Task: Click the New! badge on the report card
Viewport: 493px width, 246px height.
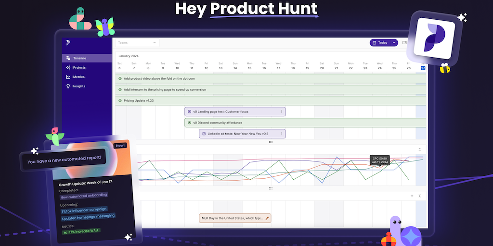Action: (120, 146)
